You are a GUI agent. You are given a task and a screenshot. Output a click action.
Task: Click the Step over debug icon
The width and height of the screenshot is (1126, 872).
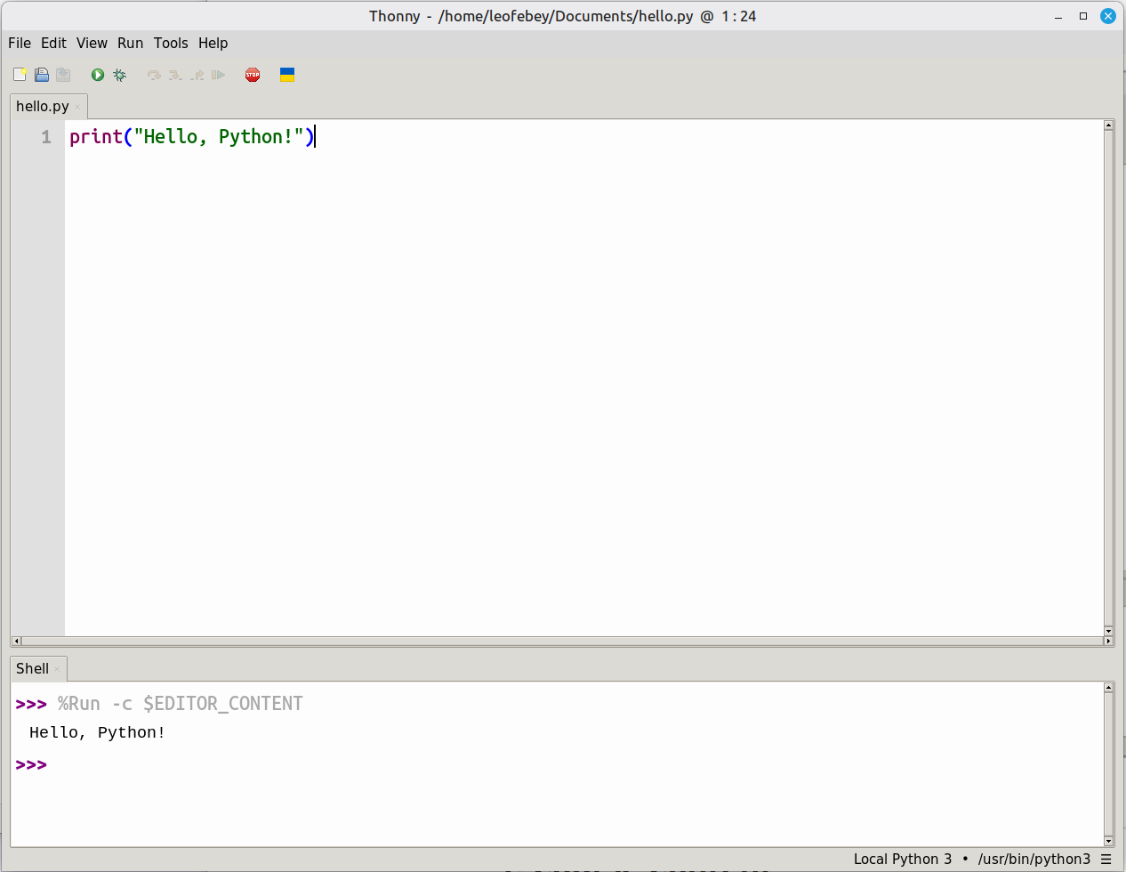click(154, 75)
